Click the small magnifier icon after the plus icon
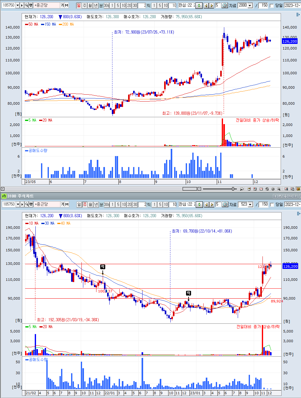The image size is (301, 398). (278, 189)
